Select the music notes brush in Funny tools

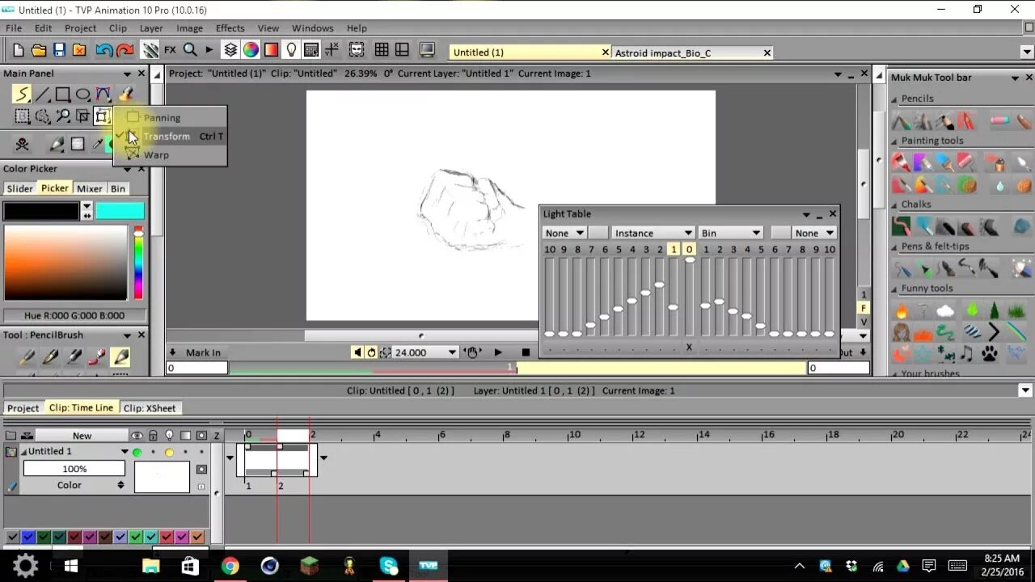point(966,353)
